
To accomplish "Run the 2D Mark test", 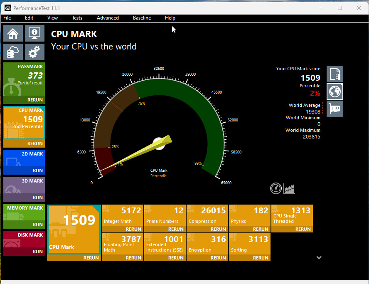I will coord(24,170).
